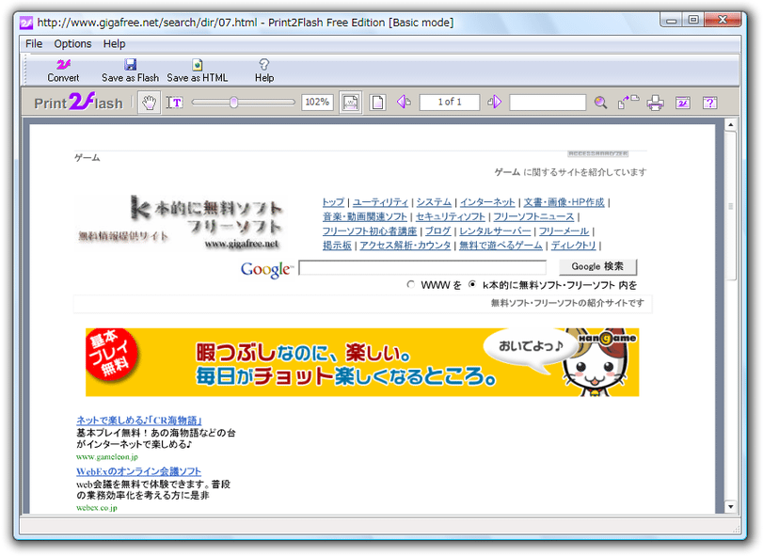Image resolution: width=763 pixels, height=556 pixels.
Task: Click the fit page view icon
Action: coord(377,103)
